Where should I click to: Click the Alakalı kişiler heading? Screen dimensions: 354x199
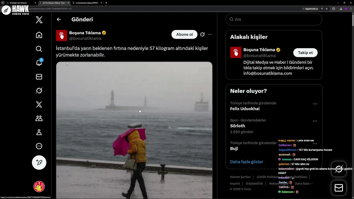pyautogui.click(x=249, y=37)
